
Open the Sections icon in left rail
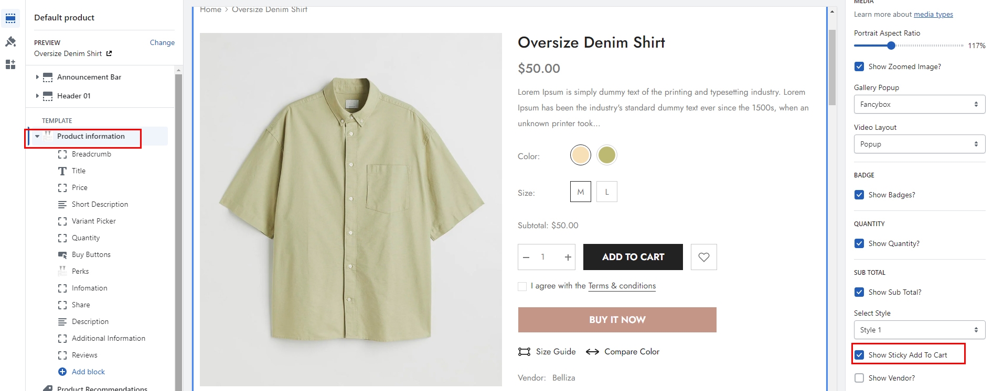click(x=10, y=18)
